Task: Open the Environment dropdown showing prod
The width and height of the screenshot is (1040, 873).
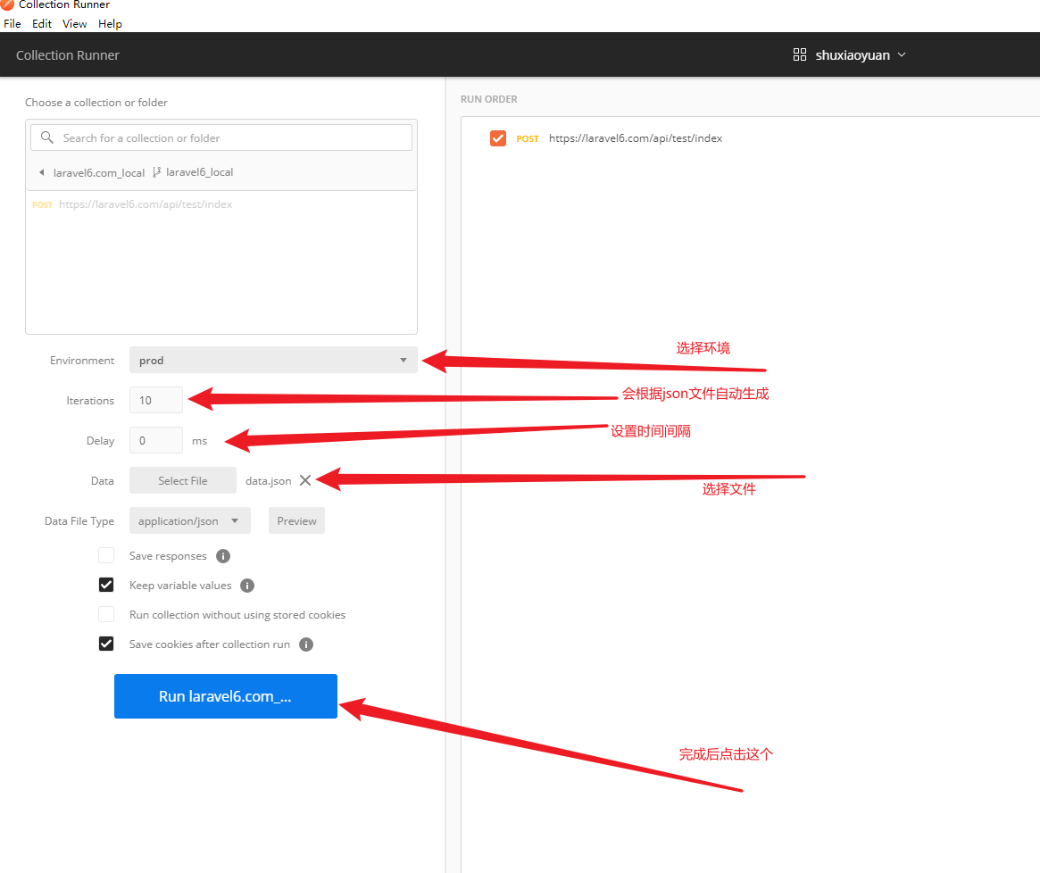Action: coord(273,361)
